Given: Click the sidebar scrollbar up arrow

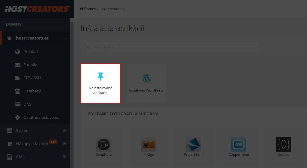Looking at the screenshot, I should coord(72,20).
